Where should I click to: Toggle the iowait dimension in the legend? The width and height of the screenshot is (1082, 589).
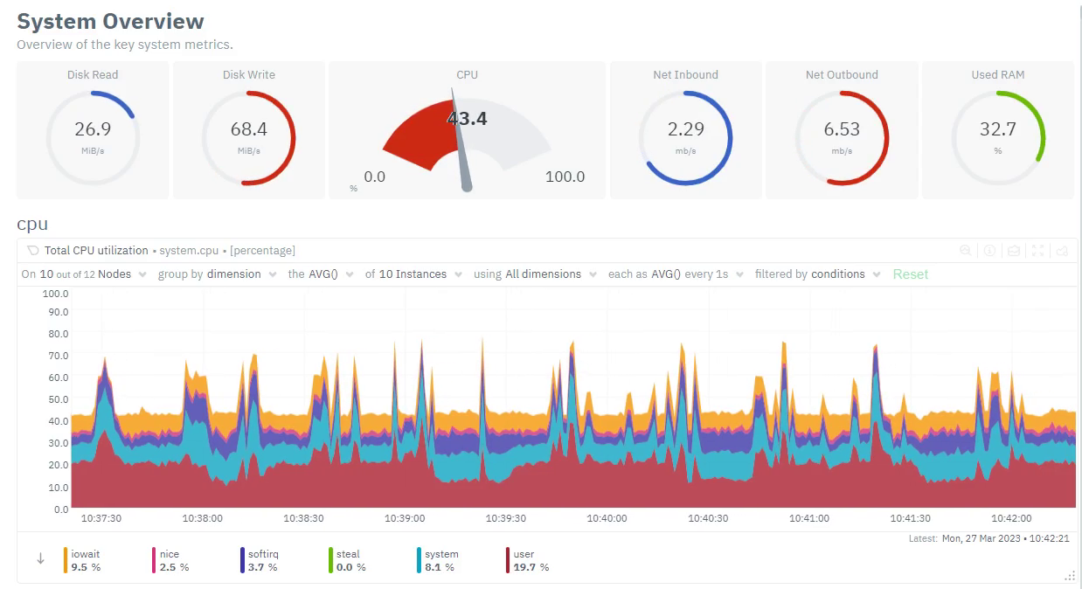(x=85, y=560)
